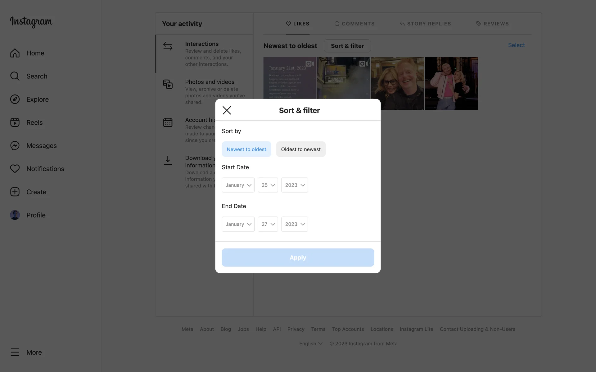
Task: Click the Select link
Action: (x=516, y=45)
